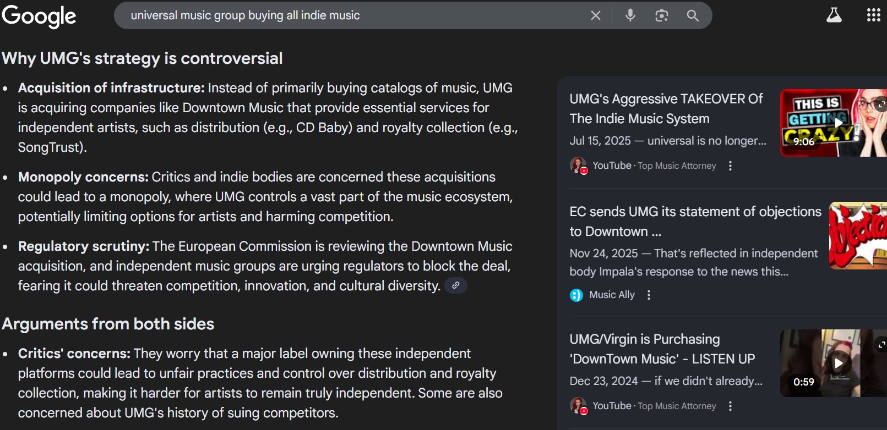Click Top Music Attorney avatar under TAKEOVER video
The width and height of the screenshot is (887, 430).
click(x=578, y=166)
